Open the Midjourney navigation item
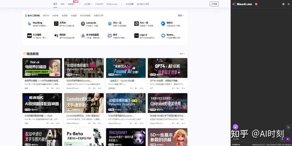 pos(112,4)
